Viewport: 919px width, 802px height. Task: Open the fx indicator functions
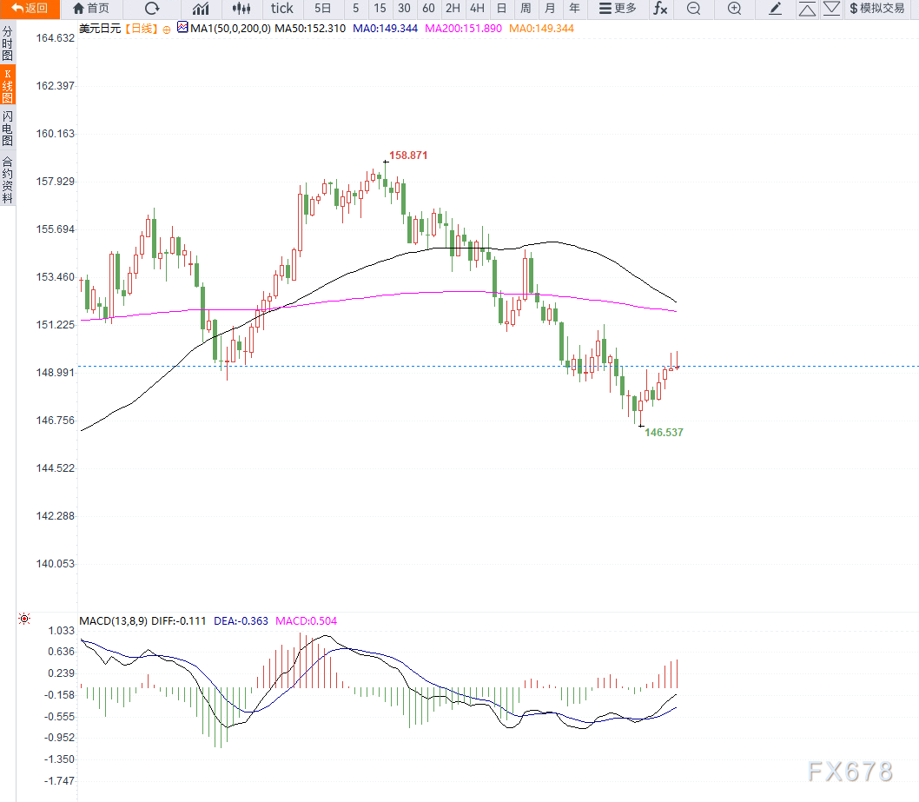click(x=660, y=8)
